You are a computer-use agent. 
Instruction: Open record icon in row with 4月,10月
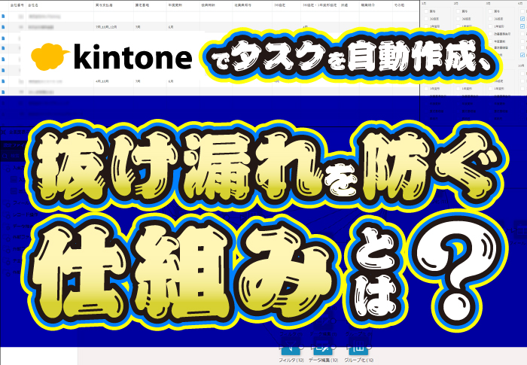(3, 81)
